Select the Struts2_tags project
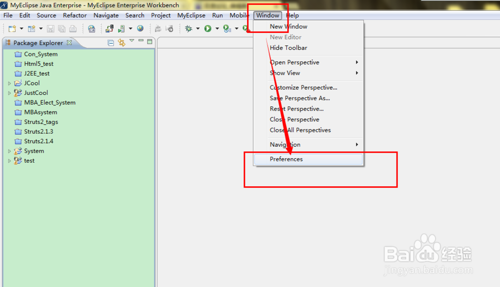The image size is (500, 287). click(41, 122)
